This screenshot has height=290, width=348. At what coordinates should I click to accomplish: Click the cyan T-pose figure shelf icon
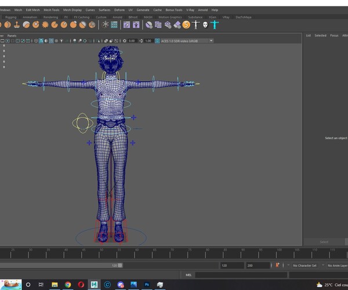click(215, 24)
